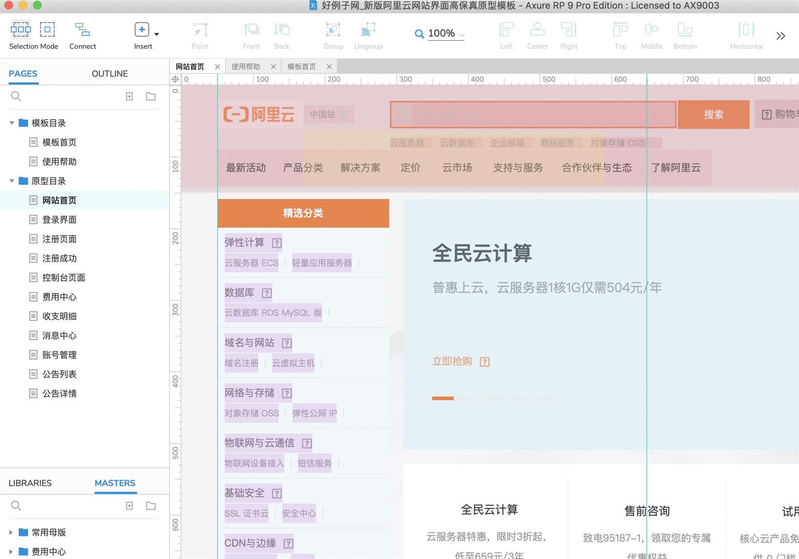The height and width of the screenshot is (559, 799).
Task: Select the Point tool
Action: point(200,35)
